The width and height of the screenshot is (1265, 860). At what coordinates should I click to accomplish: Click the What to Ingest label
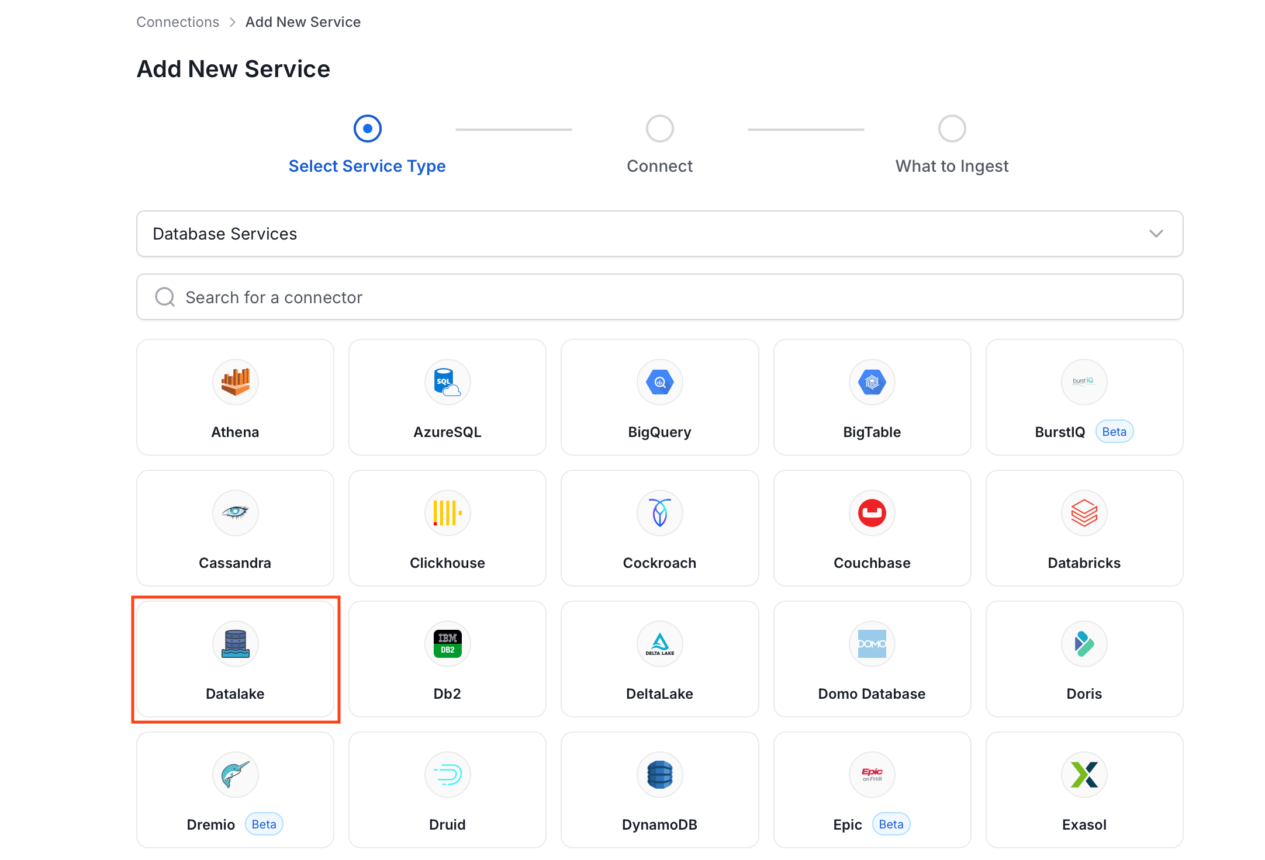952,166
